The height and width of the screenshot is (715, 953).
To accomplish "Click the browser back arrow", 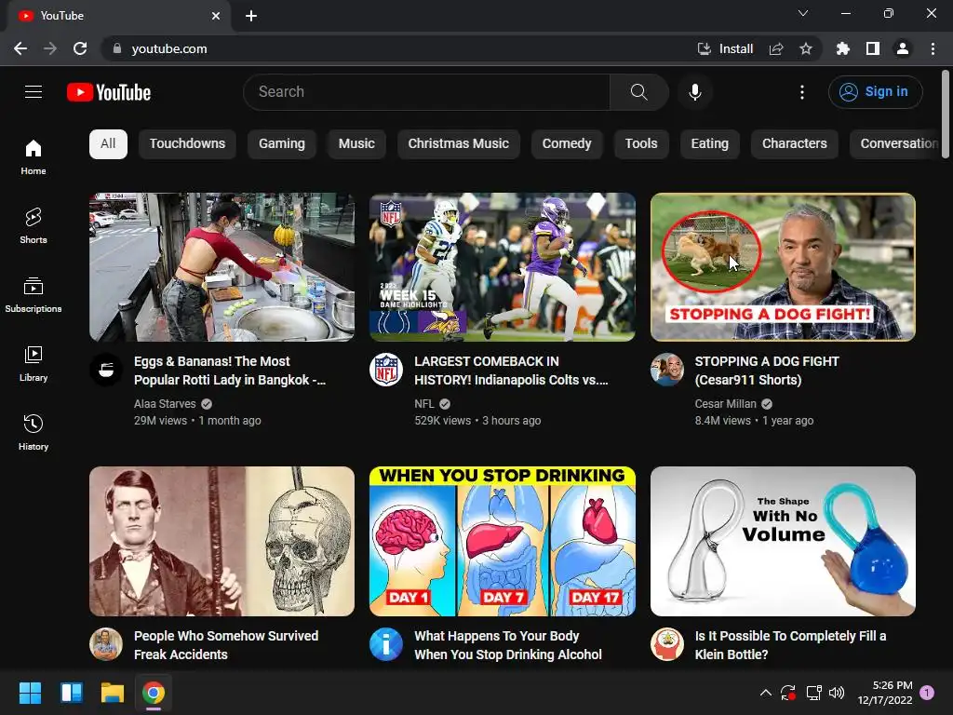I will point(20,48).
